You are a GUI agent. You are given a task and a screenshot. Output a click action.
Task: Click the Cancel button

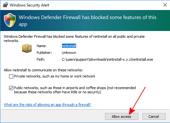point(154,117)
